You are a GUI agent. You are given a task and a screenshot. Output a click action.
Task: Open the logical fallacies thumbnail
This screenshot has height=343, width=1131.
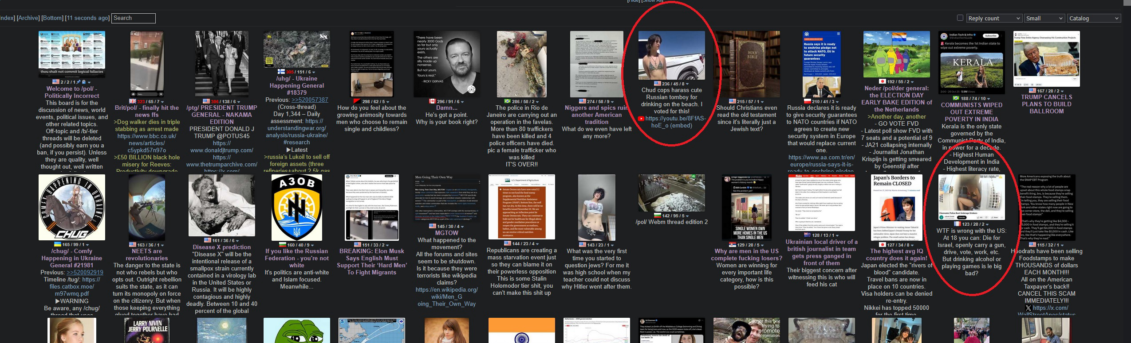(72, 54)
